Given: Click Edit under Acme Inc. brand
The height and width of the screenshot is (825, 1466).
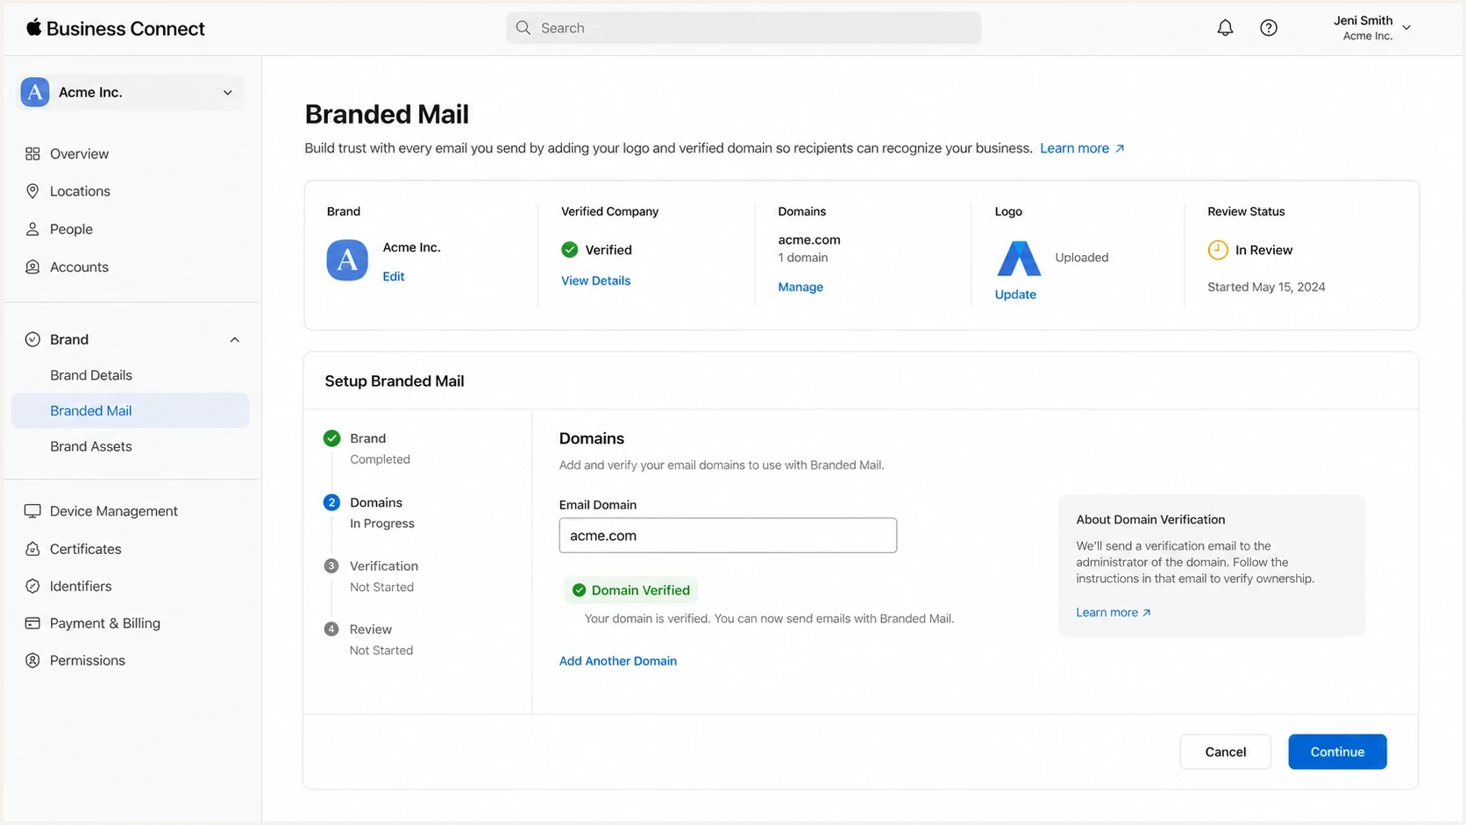Looking at the screenshot, I should point(394,276).
